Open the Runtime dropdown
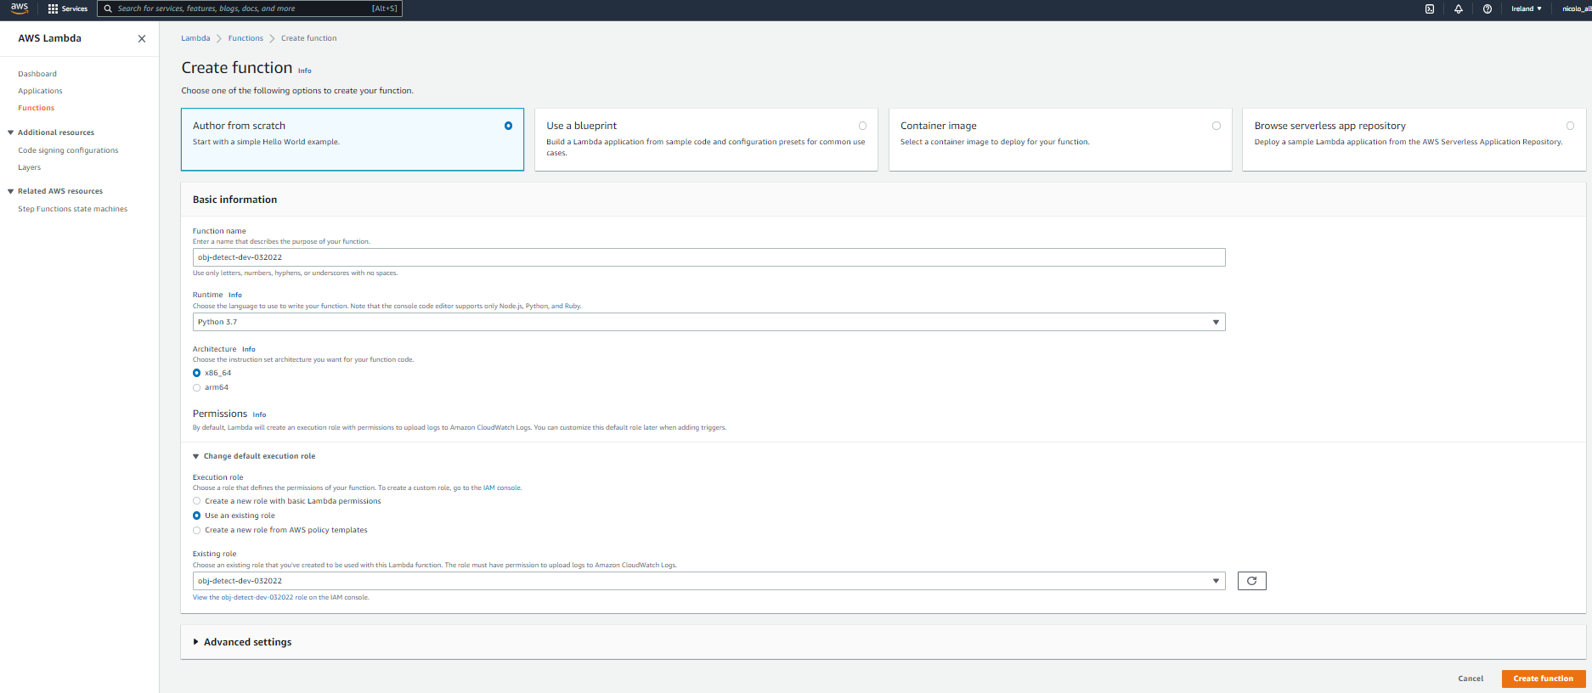Viewport: 1592px width, 693px height. 708,322
